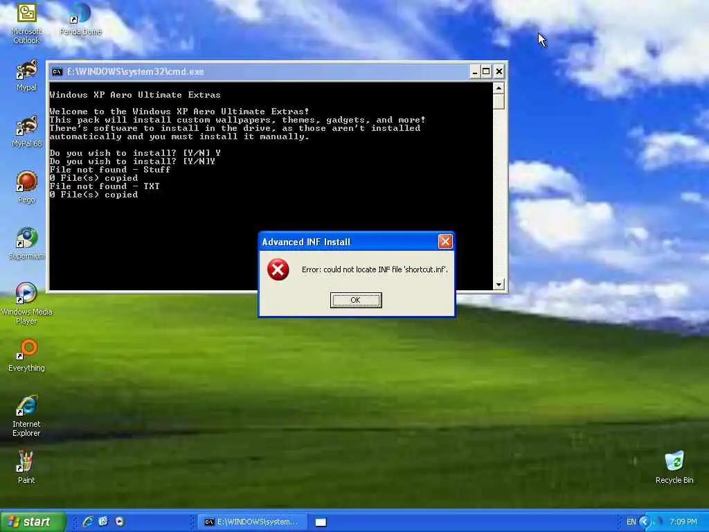Click the Media Player Quick Launch icon
This screenshot has height=532, width=709.
119,522
